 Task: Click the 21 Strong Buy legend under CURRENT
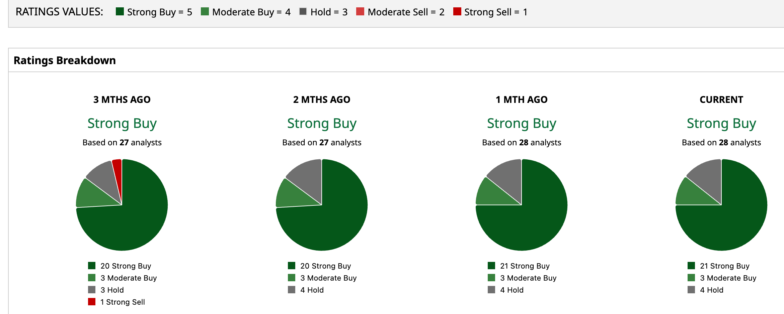[x=719, y=266]
